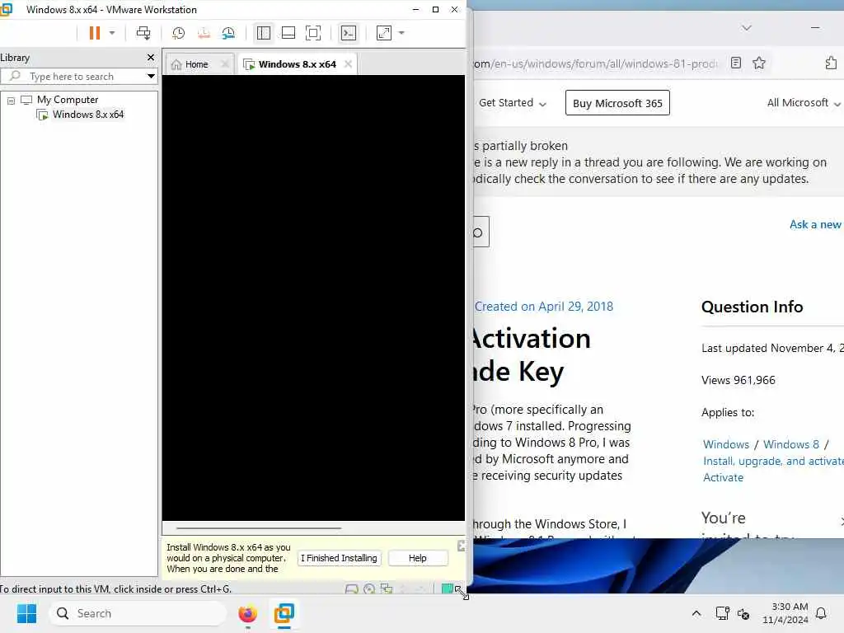Bookmark this page with the star icon
The width and height of the screenshot is (844, 633).
coord(759,63)
